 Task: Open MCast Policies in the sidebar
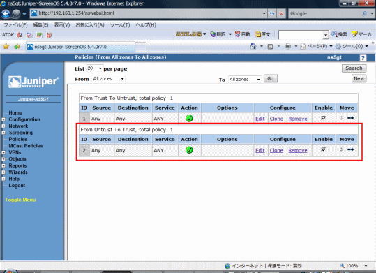26,146
